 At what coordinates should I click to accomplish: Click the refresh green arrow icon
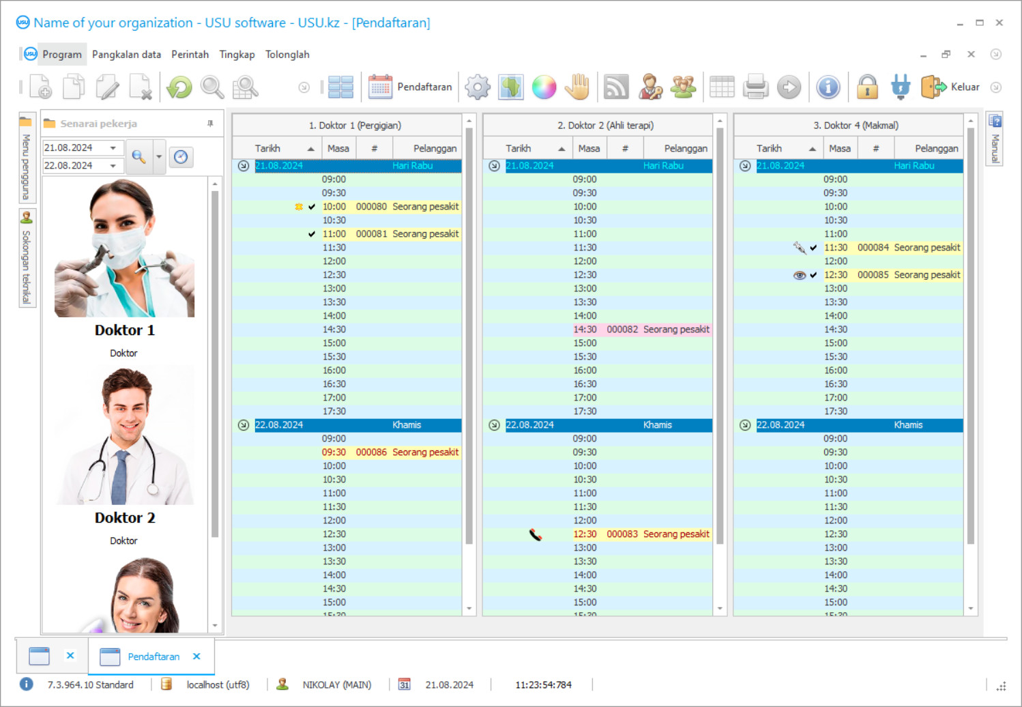click(179, 87)
